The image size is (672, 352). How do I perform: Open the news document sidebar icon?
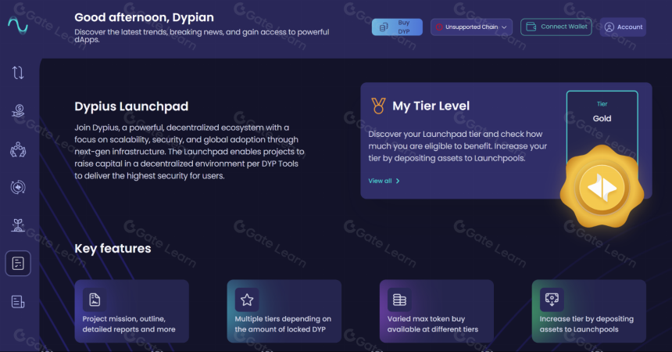click(18, 301)
